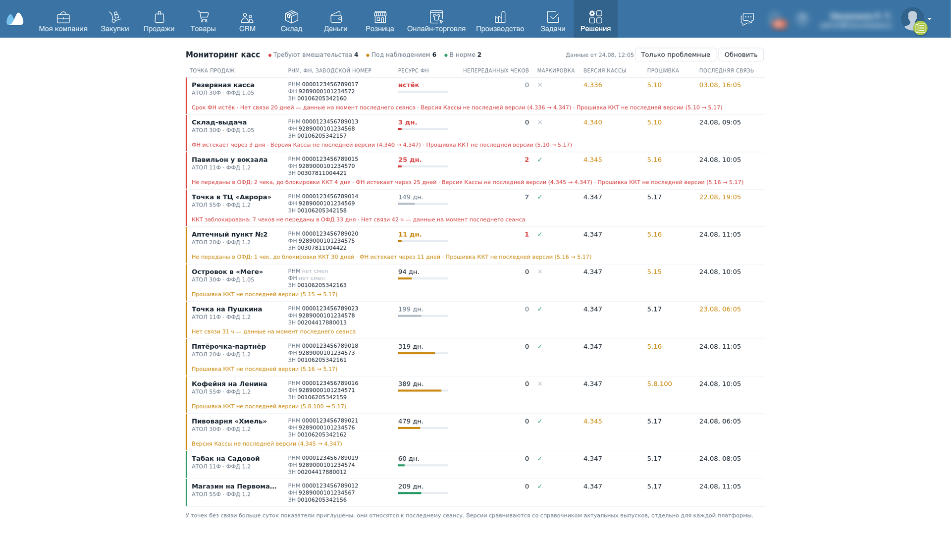
Task: Open the Продажи bag icon
Action: (159, 17)
